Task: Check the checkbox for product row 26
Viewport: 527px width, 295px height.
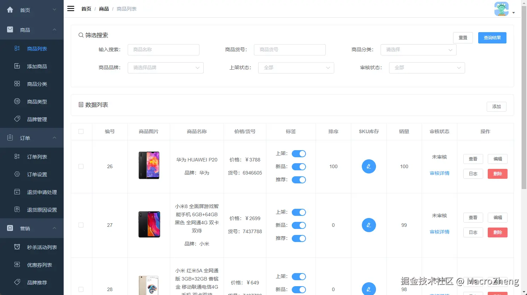Action: pyautogui.click(x=81, y=166)
